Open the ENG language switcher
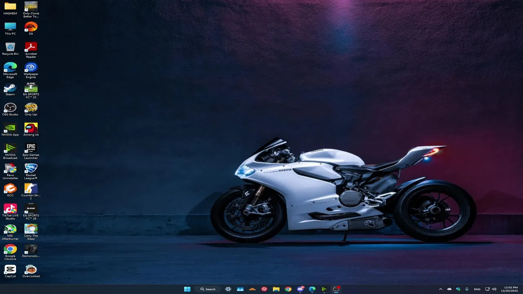 click(x=477, y=289)
